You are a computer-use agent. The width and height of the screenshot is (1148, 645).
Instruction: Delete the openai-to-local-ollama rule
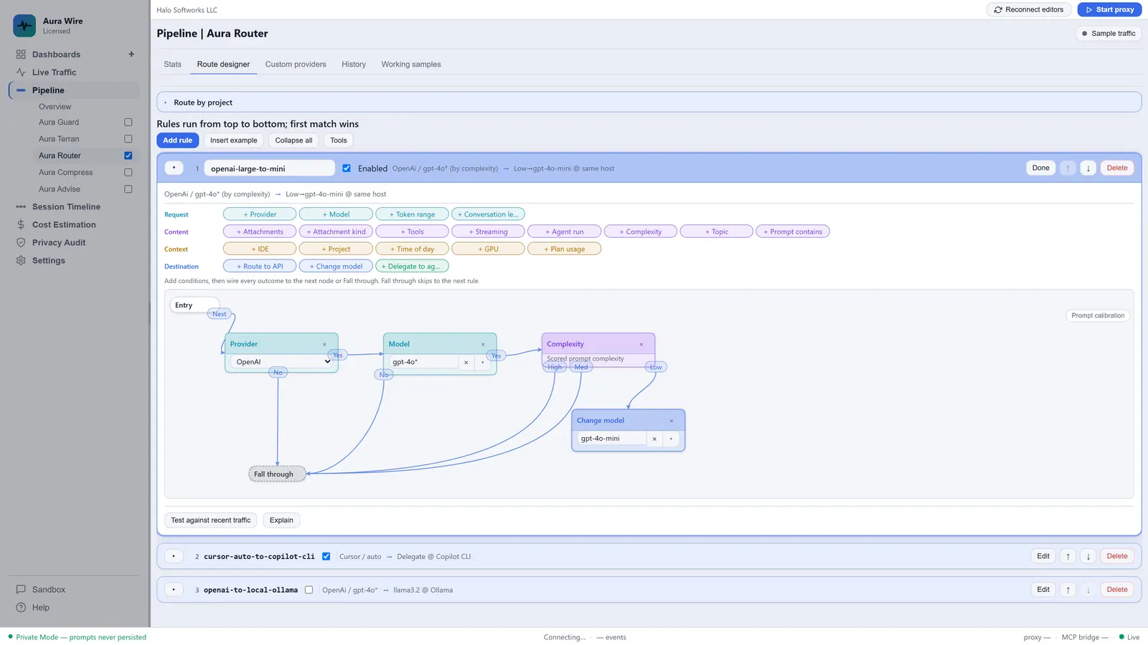[x=1116, y=590]
